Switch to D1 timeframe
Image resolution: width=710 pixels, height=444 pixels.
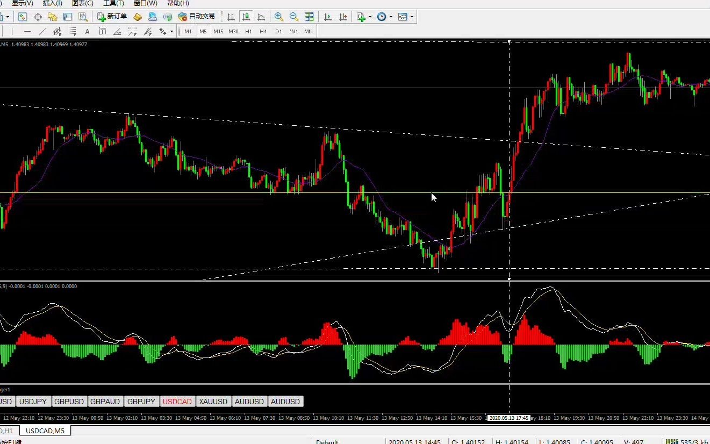point(278,31)
